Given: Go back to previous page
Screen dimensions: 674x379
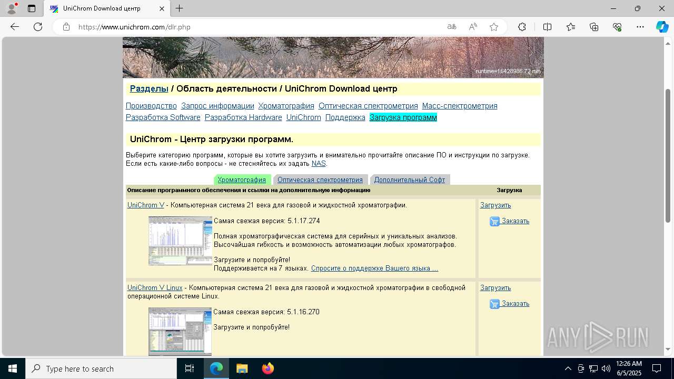Looking at the screenshot, I should [15, 27].
